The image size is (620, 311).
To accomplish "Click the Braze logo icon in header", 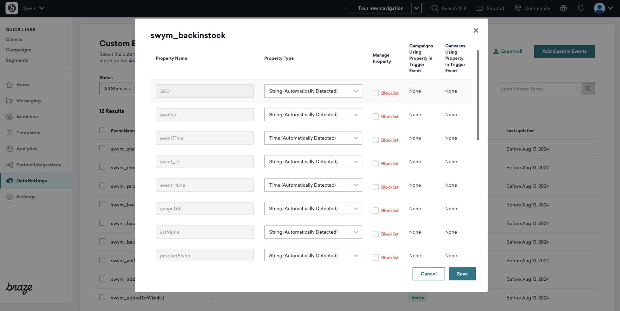I will [12, 8].
